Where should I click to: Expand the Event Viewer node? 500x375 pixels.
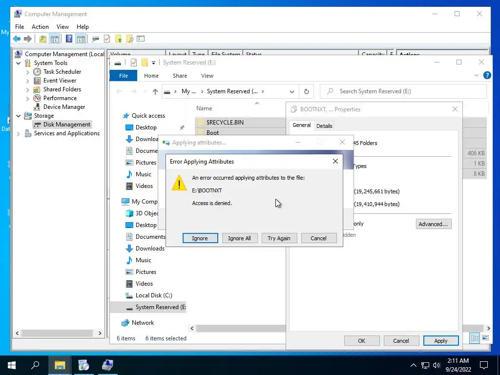pyautogui.click(x=27, y=81)
